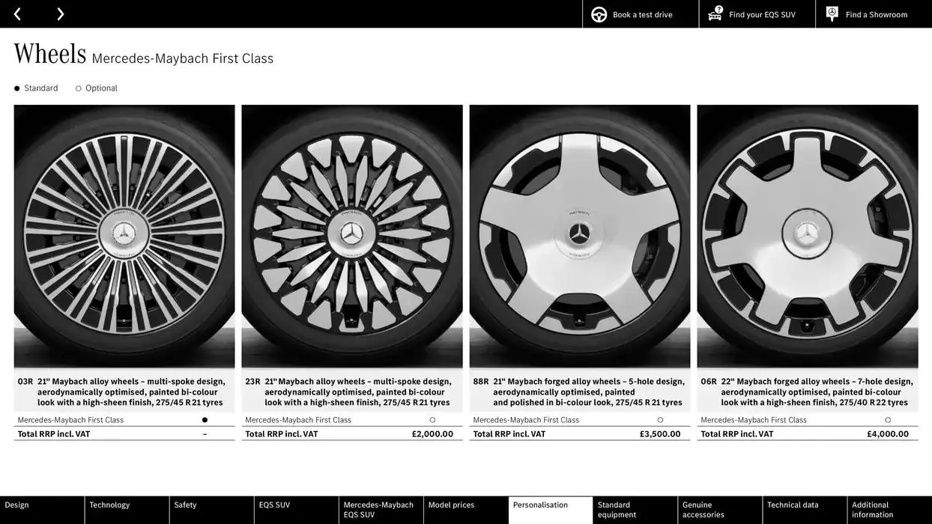Image resolution: width=932 pixels, height=524 pixels.
Task: Select the Optional circle under the 23R wheel
Action: coord(432,418)
